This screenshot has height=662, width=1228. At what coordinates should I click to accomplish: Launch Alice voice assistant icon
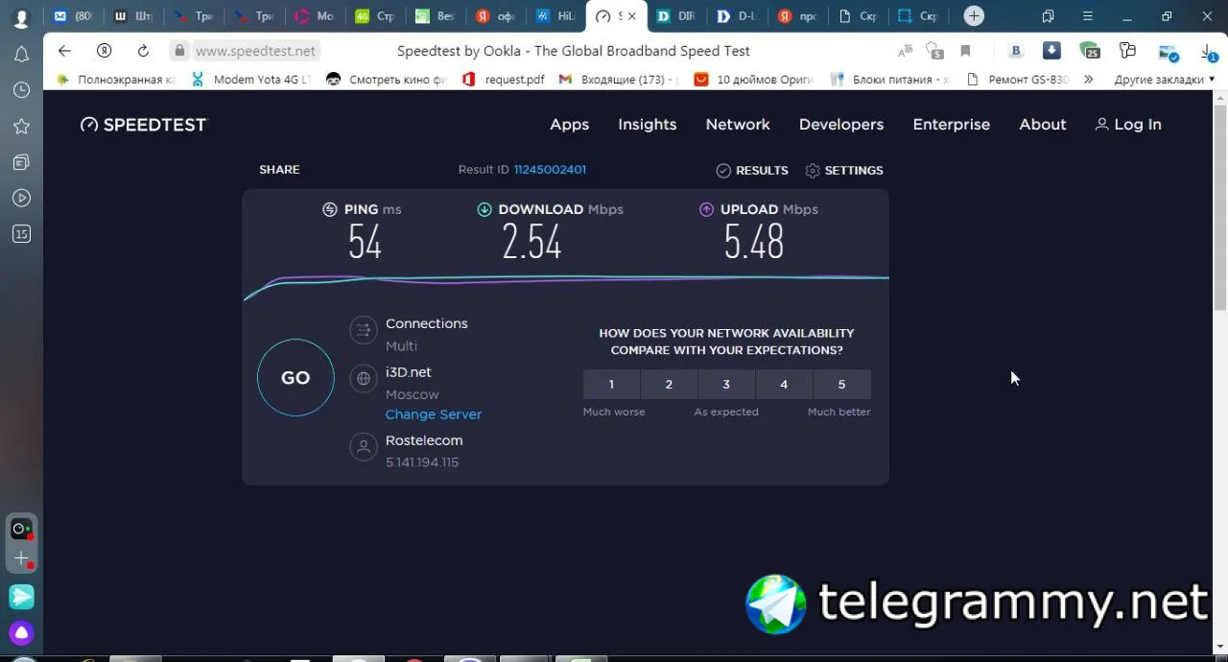click(21, 633)
